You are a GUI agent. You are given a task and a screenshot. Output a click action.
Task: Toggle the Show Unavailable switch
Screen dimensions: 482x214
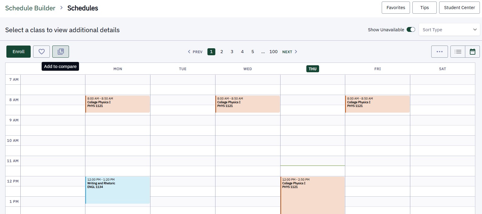411,29
